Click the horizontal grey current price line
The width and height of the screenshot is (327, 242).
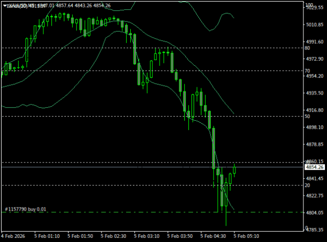(152, 167)
